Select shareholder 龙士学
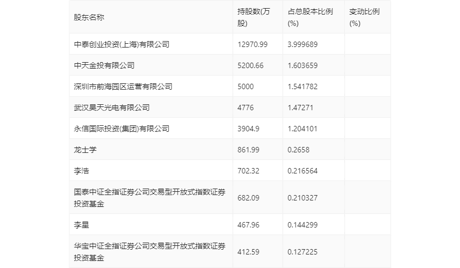Image resolution: width=460 pixels, height=268 pixels. (85, 150)
